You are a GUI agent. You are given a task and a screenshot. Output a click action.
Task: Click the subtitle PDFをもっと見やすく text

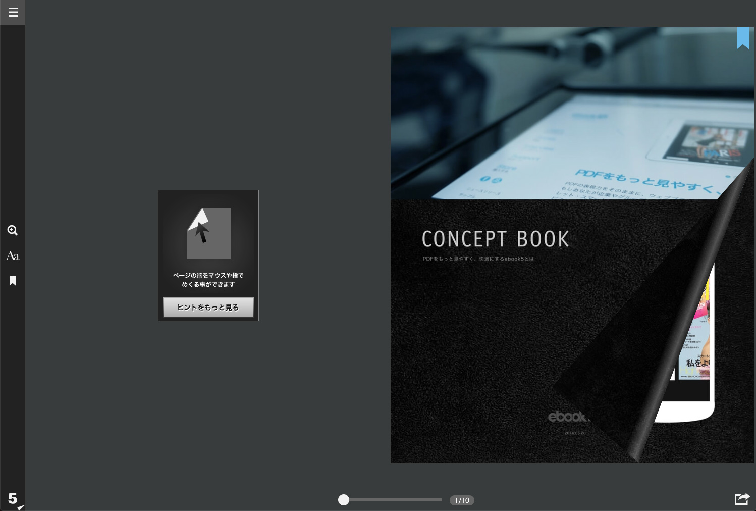(x=478, y=259)
